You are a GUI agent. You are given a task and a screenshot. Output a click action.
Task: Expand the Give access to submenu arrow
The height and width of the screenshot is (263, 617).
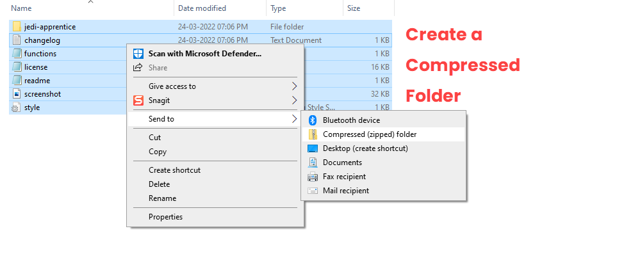coord(294,86)
